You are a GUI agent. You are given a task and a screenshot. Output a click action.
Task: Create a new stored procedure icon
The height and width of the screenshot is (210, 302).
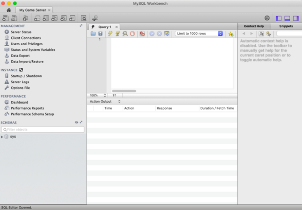[63, 18]
